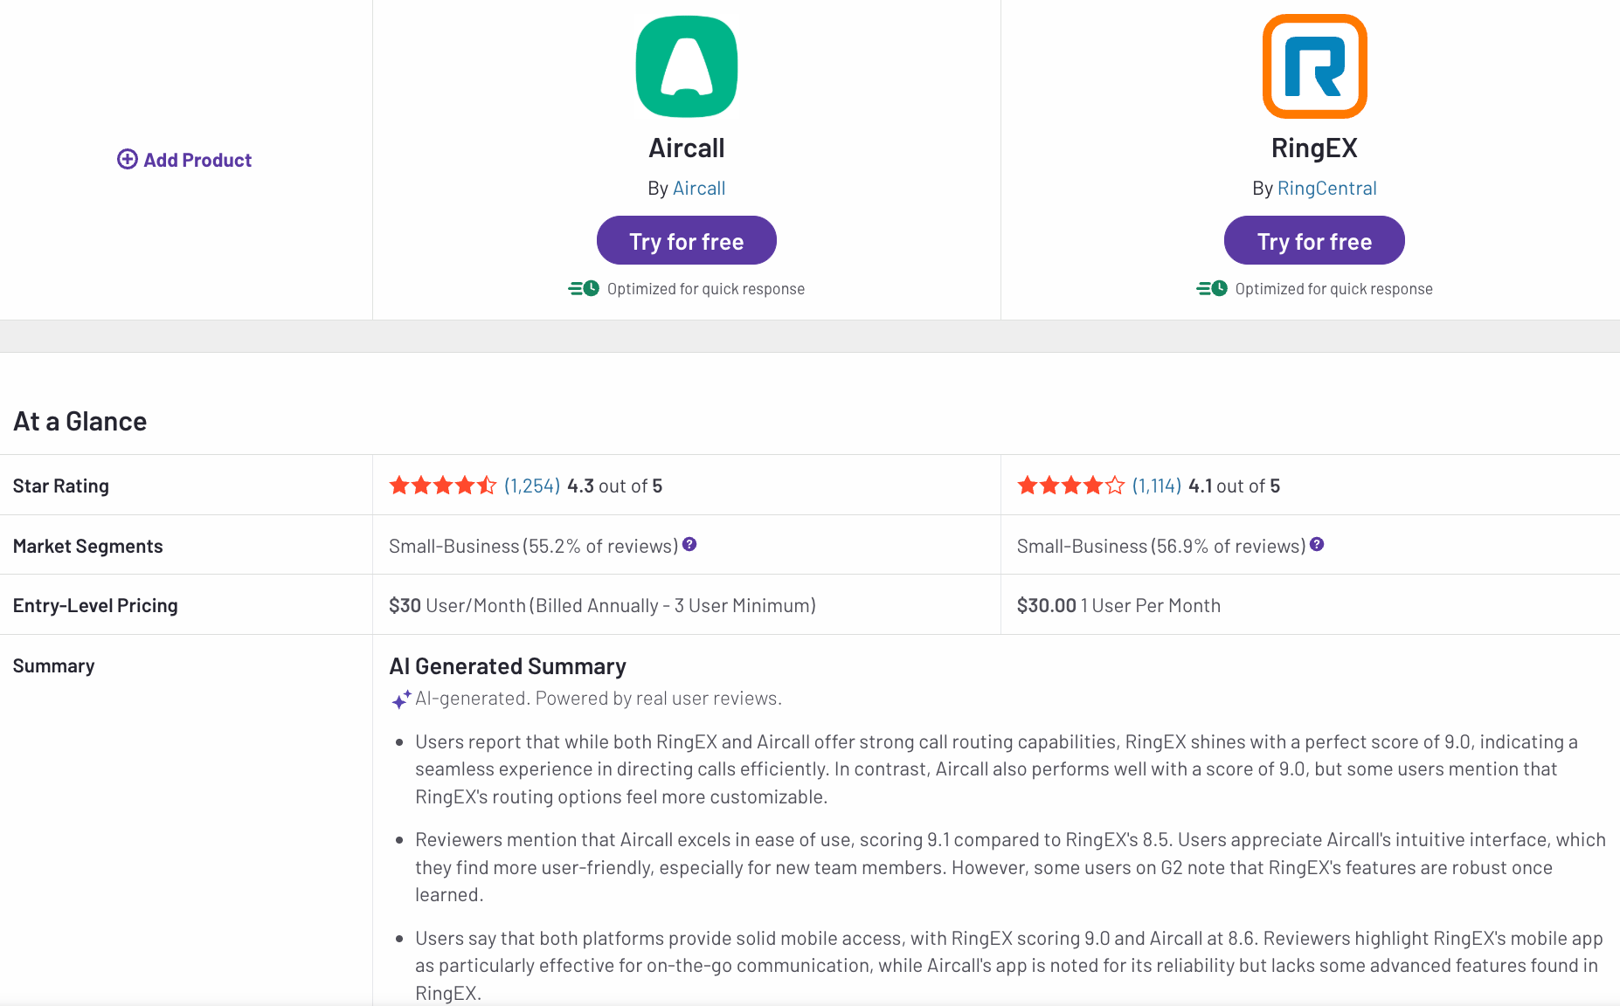Click the Add Product plus icon
Image resolution: width=1620 pixels, height=1006 pixels.
point(128,159)
